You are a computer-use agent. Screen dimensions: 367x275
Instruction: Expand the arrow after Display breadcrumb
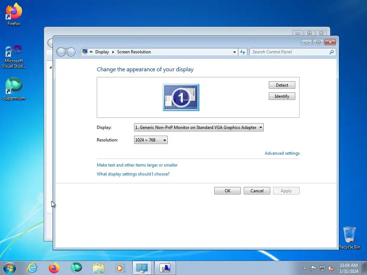113,52
